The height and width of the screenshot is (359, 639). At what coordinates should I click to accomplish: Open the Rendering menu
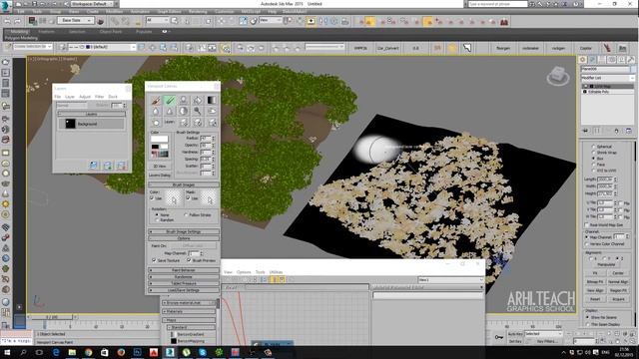pos(198,11)
